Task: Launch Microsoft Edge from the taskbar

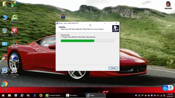Action: (35, 95)
